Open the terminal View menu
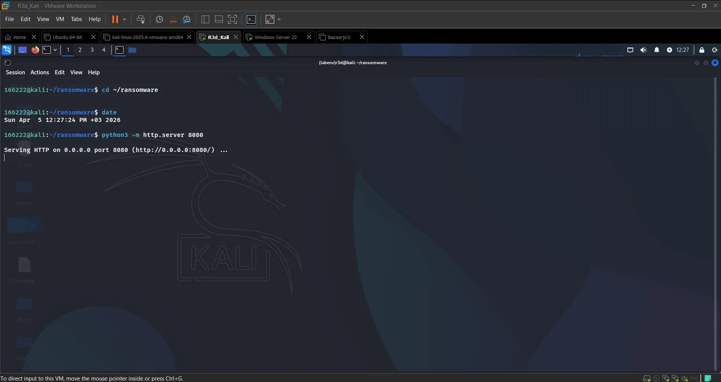This screenshot has width=721, height=382. [76, 72]
